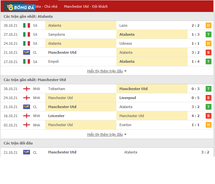The image size is (215, 184).
Task: Click the 2 : 2 score for Atalanta vs Lazio
Action: [x=195, y=25]
